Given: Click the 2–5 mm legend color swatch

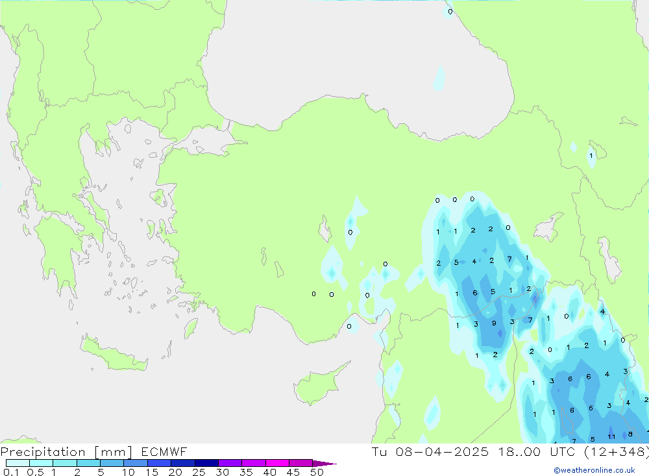Looking at the screenshot, I should coord(88,463).
